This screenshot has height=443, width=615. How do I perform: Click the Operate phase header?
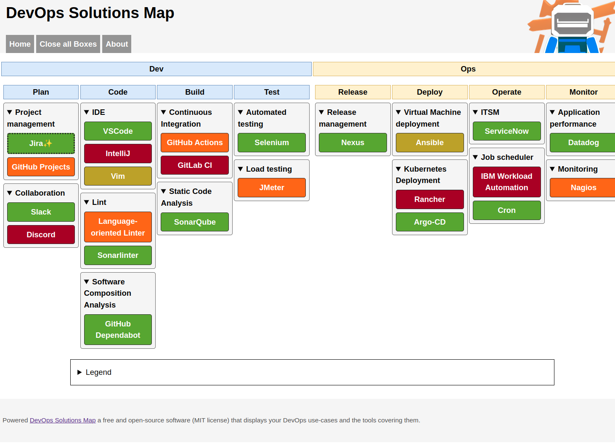pos(507,92)
